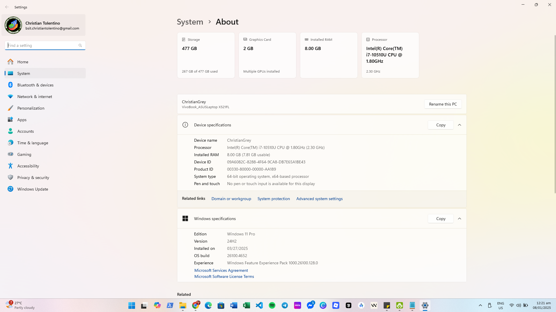Open Apps settings

click(45, 120)
